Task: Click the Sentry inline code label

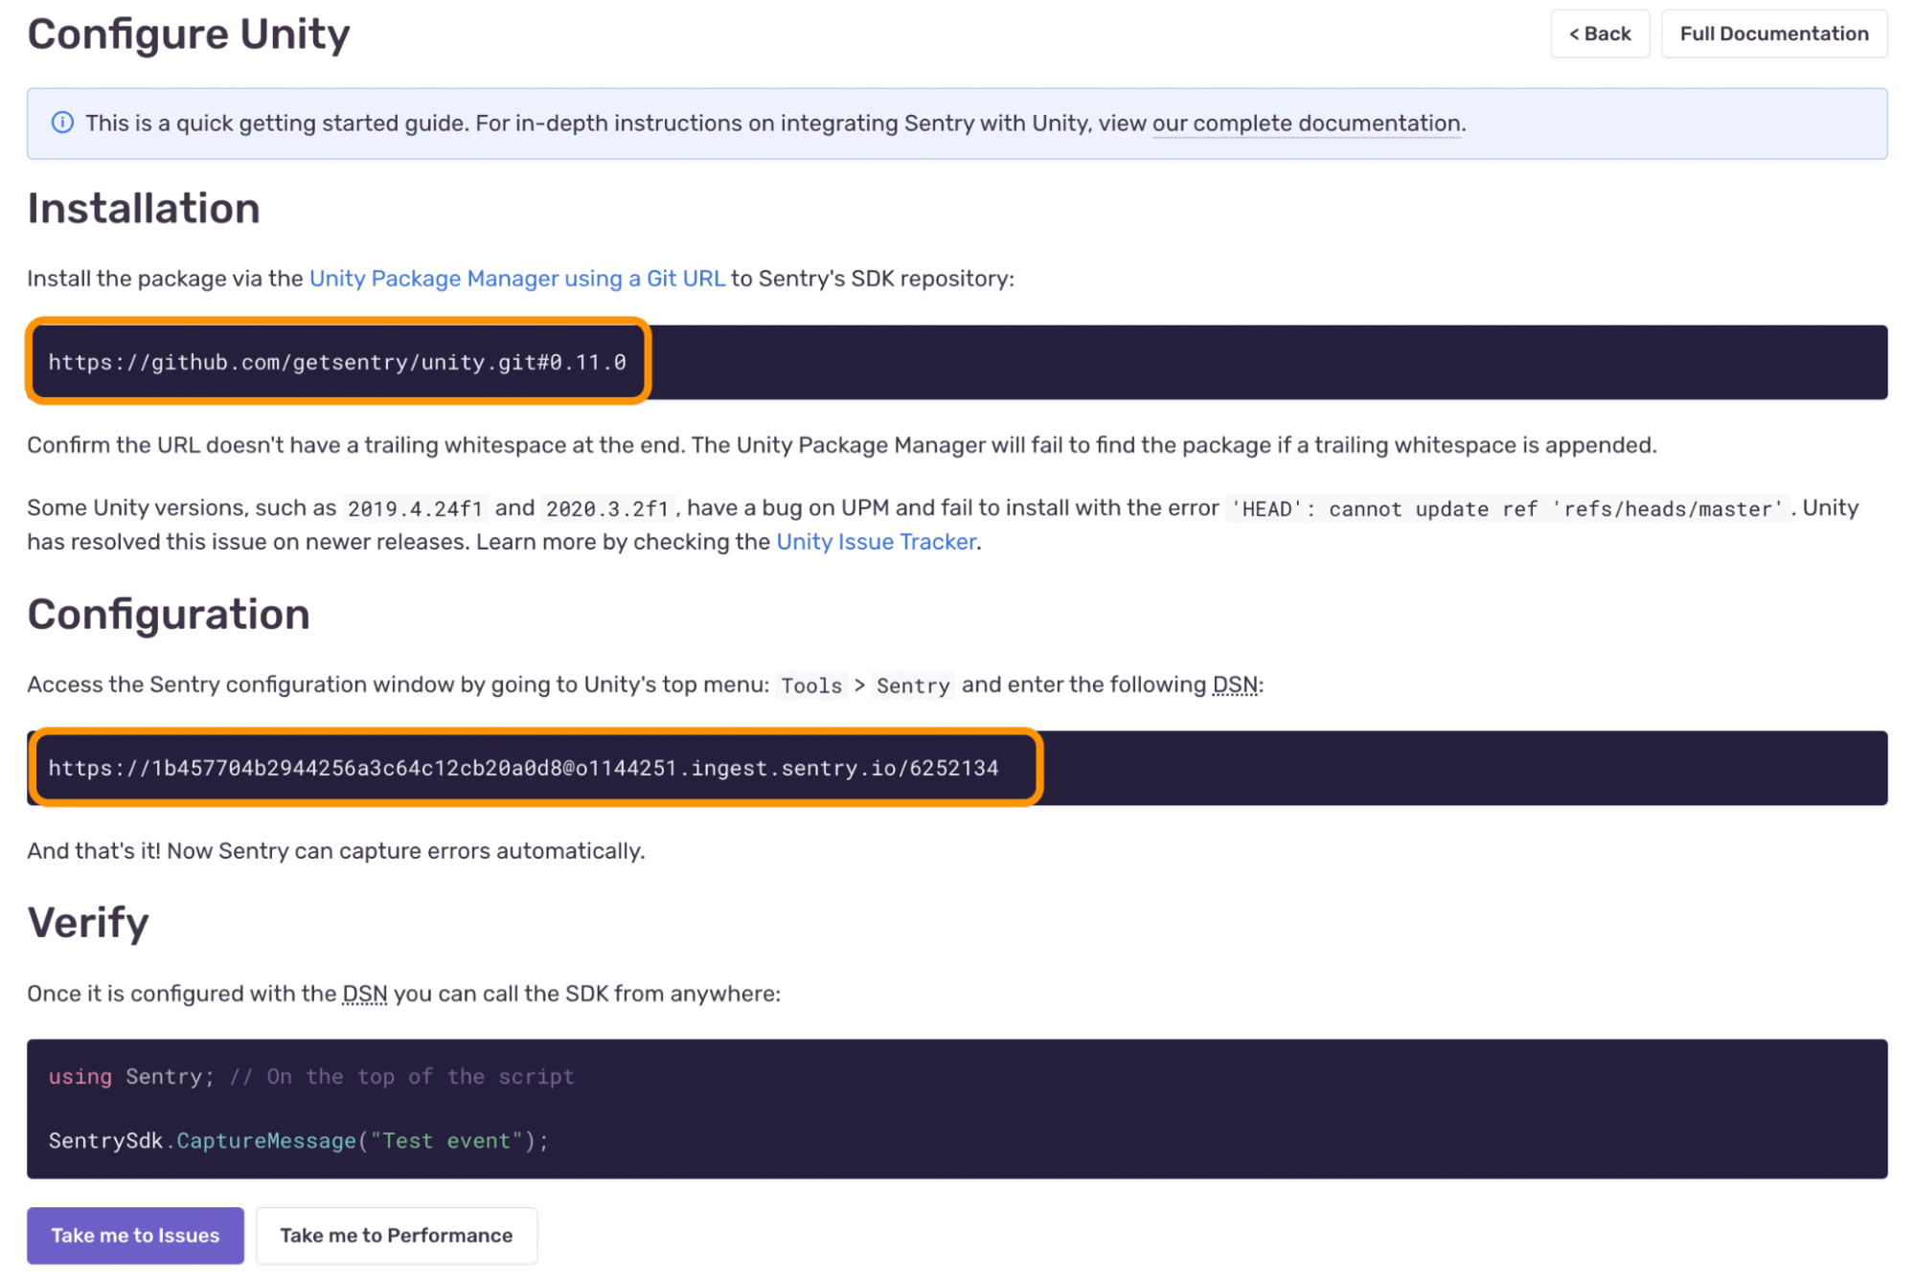Action: tap(912, 685)
